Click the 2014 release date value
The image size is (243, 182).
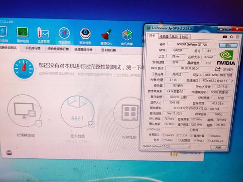[175, 62]
